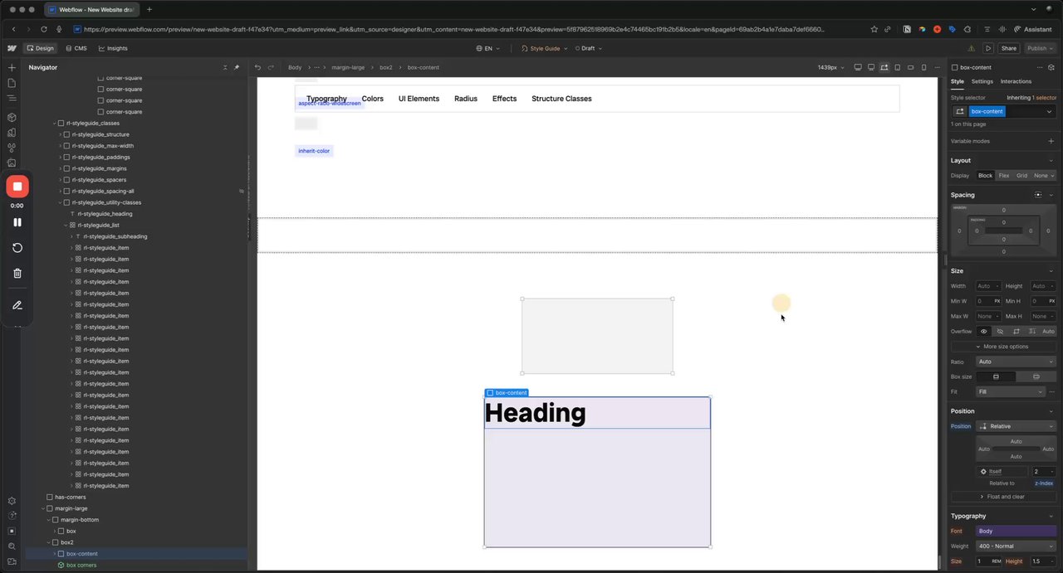1063x573 pixels.
Task: Open Style Guide page selector
Action: point(544,48)
